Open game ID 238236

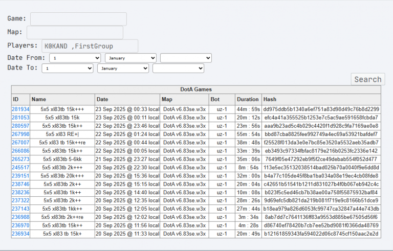point(20,192)
